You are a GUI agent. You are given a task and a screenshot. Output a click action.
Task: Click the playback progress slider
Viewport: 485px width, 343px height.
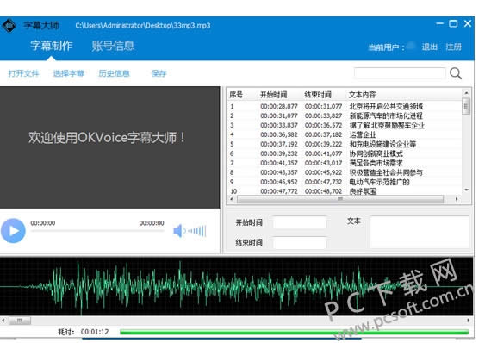pos(97,231)
